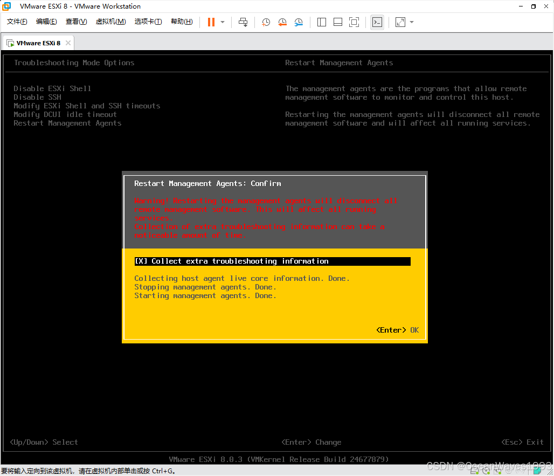The width and height of the screenshot is (554, 476).
Task: Toggle the library sidebar panel icon
Action: pos(322,22)
